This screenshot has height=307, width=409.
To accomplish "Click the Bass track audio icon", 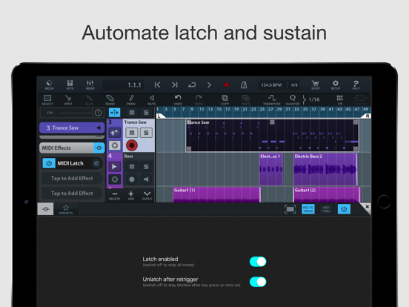I will click(x=115, y=167).
